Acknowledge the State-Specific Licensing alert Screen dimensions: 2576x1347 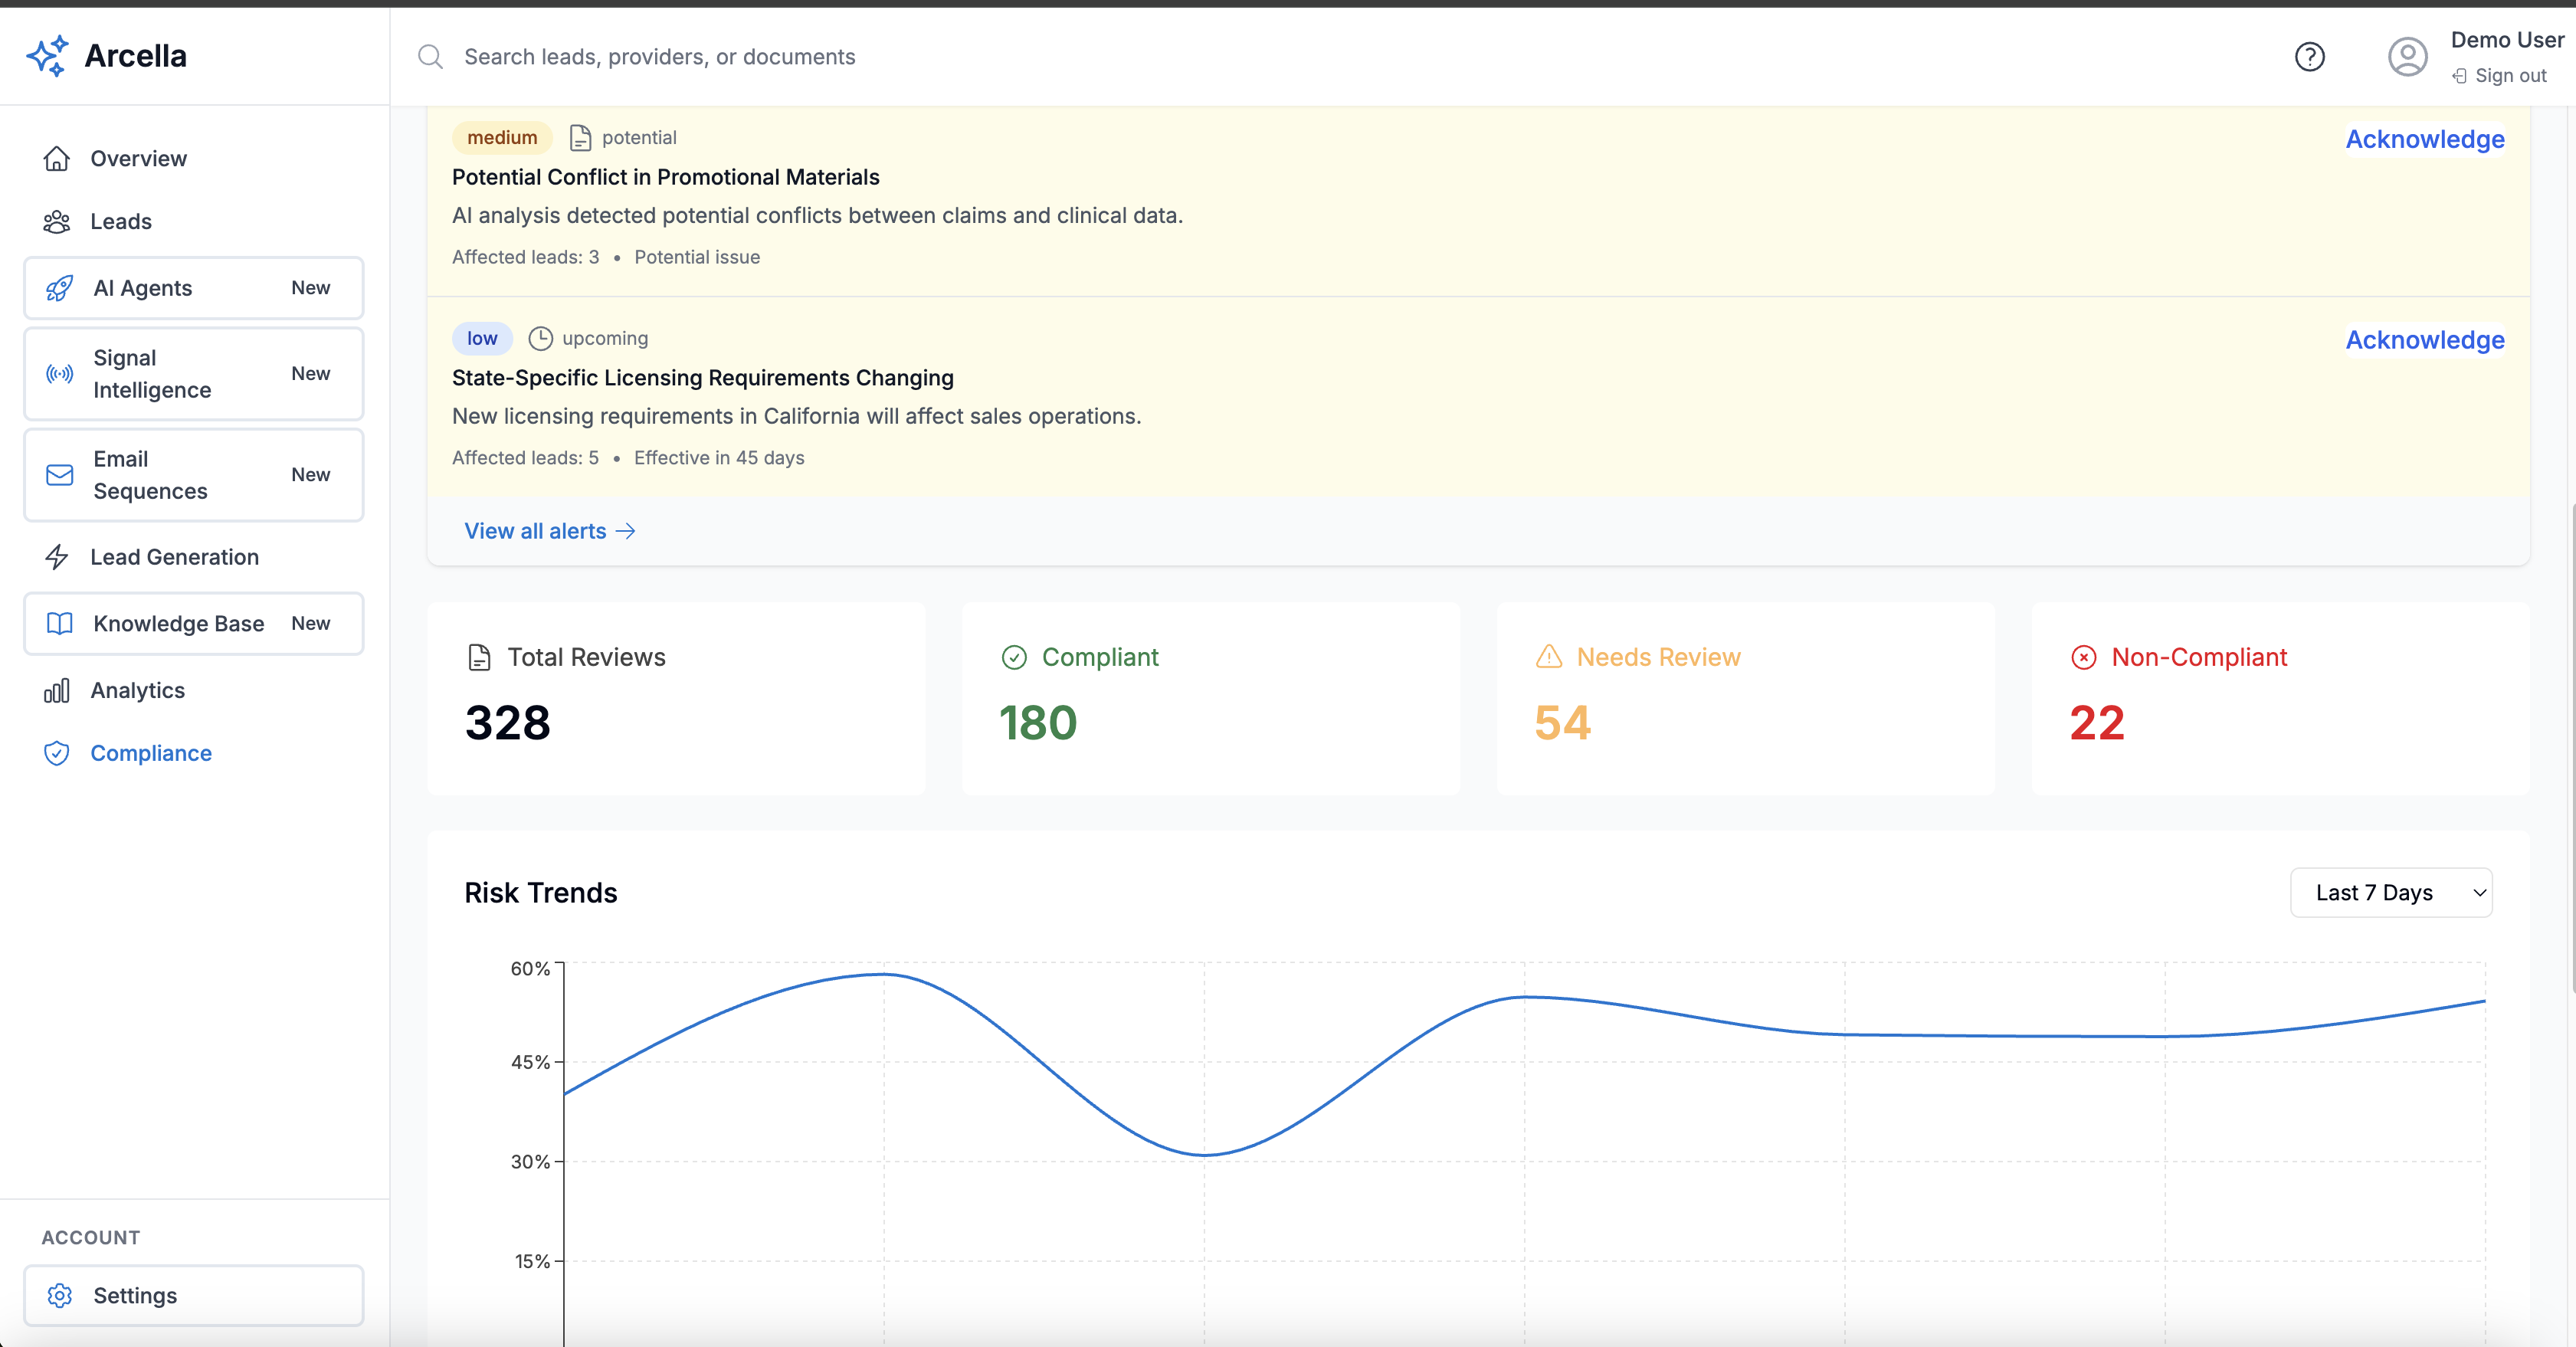[x=2424, y=340]
